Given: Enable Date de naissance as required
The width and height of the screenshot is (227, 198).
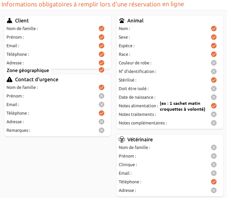Looking at the screenshot, I should [x=214, y=97].
